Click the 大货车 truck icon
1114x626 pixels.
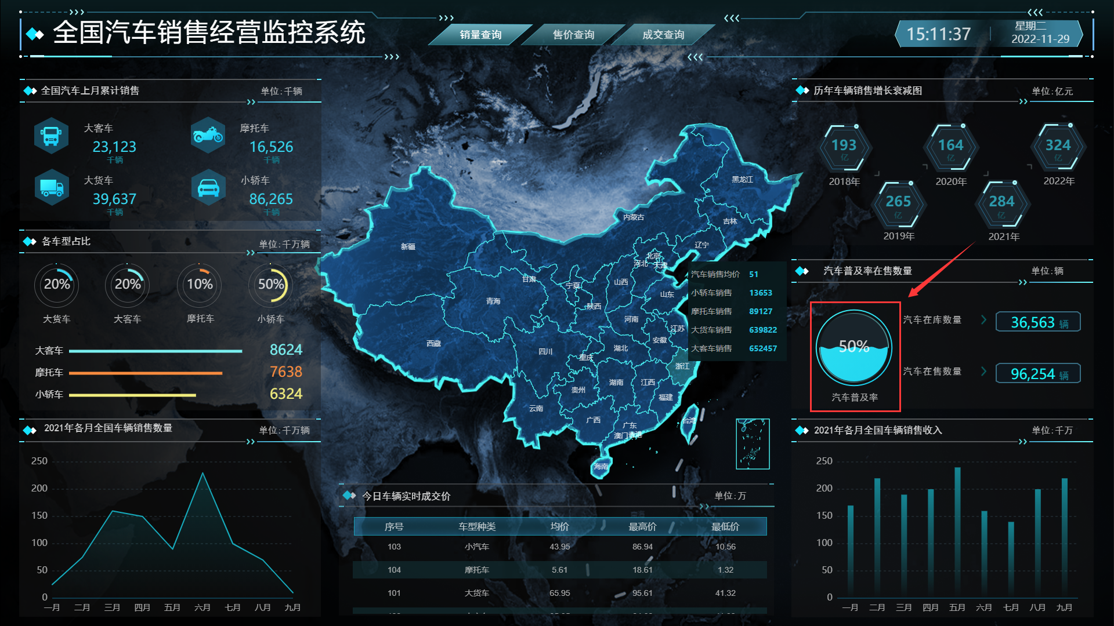pyautogui.click(x=51, y=187)
